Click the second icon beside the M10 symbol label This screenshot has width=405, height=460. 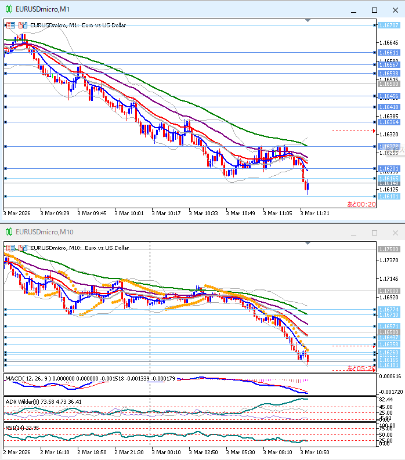point(23,248)
